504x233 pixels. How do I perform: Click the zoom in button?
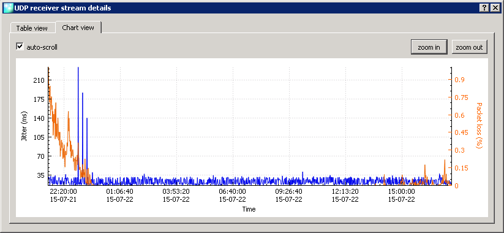coord(429,47)
